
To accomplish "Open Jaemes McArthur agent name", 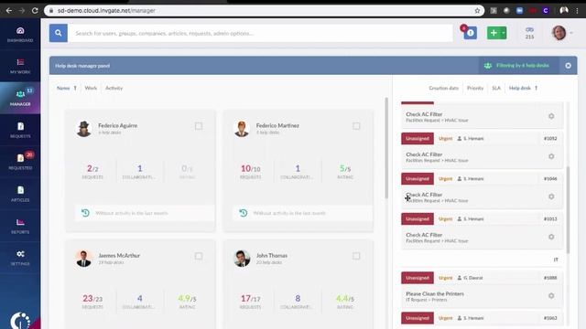I will click(119, 256).
